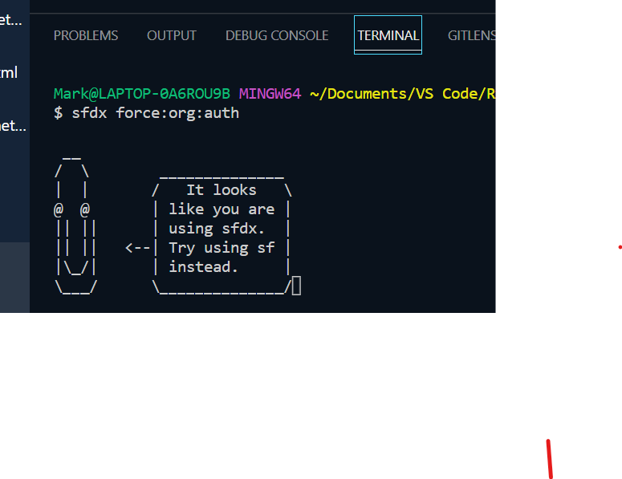Click the 'using sfdx.' message line

point(217,229)
